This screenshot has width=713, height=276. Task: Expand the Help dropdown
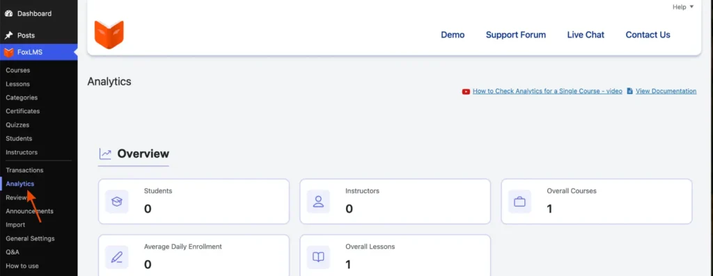pyautogui.click(x=683, y=7)
